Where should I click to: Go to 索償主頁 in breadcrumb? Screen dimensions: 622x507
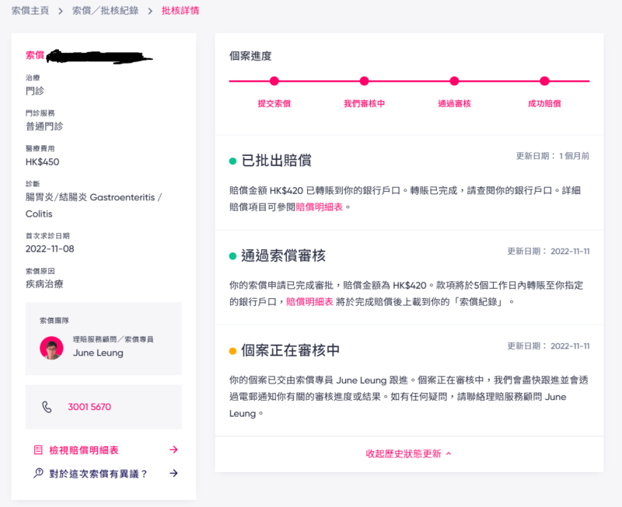pyautogui.click(x=30, y=12)
